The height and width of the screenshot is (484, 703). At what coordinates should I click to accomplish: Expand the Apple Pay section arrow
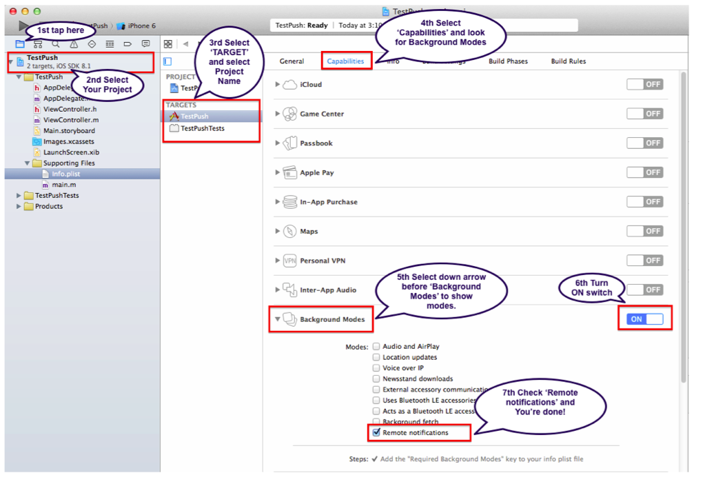(278, 172)
